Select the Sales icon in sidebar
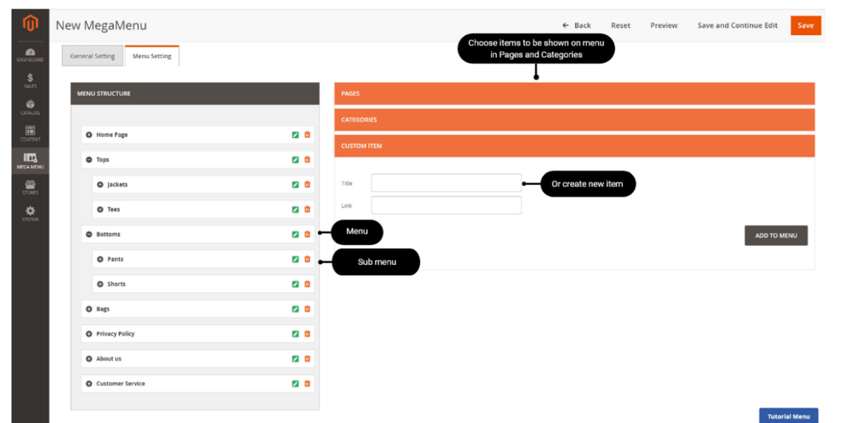The height and width of the screenshot is (423, 857). pos(30,80)
